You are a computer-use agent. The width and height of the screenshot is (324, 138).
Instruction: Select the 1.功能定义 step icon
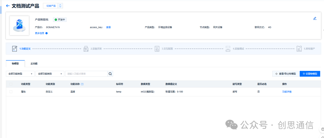point(15,49)
